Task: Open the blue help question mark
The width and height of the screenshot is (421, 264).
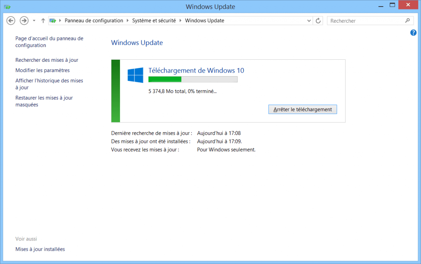Action: click(413, 33)
